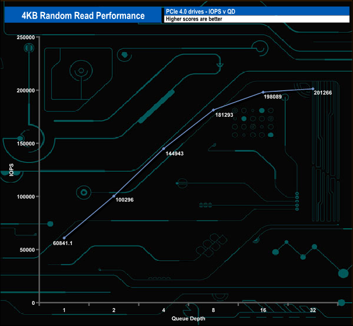Click the data point at queue depth 4

(x=163, y=148)
